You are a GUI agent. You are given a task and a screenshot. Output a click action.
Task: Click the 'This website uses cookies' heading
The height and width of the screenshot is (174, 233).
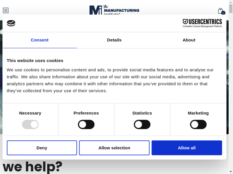click(x=35, y=61)
